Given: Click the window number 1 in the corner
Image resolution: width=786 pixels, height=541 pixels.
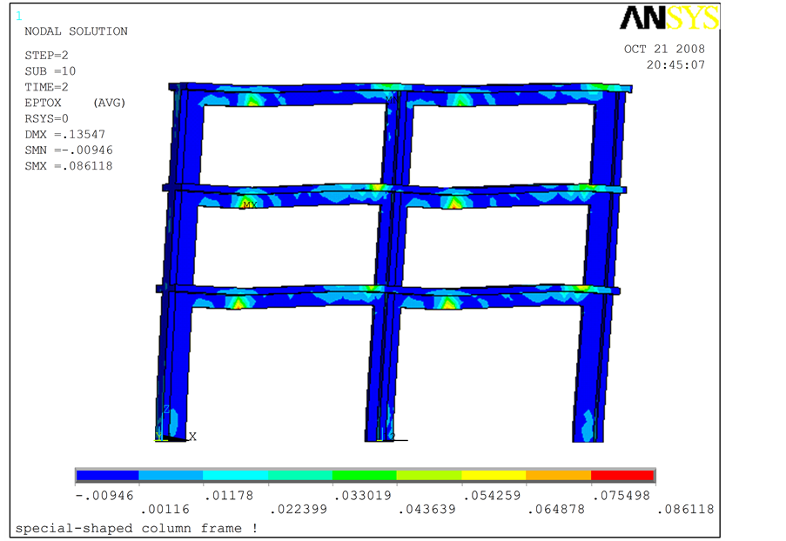Looking at the screenshot, I should tap(19, 16).
